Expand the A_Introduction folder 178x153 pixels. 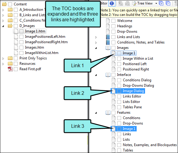[3, 10]
